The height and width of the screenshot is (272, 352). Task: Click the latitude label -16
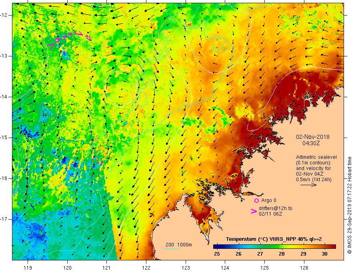(4, 178)
